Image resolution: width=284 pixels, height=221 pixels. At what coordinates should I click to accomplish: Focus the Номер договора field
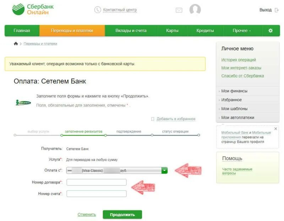coord(97,182)
